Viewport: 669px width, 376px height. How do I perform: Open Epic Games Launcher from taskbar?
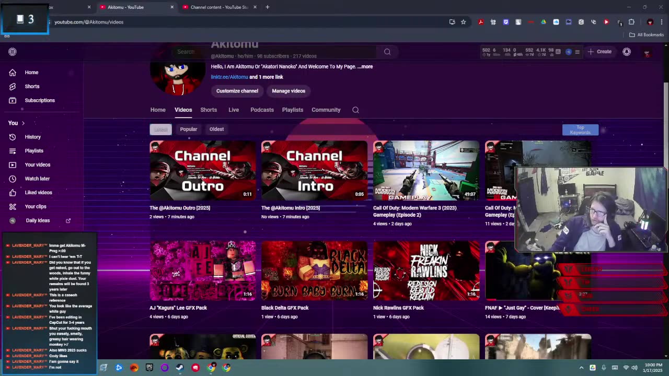click(x=149, y=368)
